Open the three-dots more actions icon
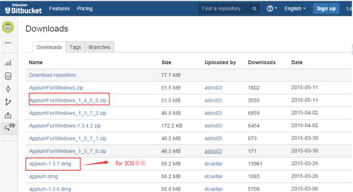The height and width of the screenshot is (192, 353). tap(8, 43)
